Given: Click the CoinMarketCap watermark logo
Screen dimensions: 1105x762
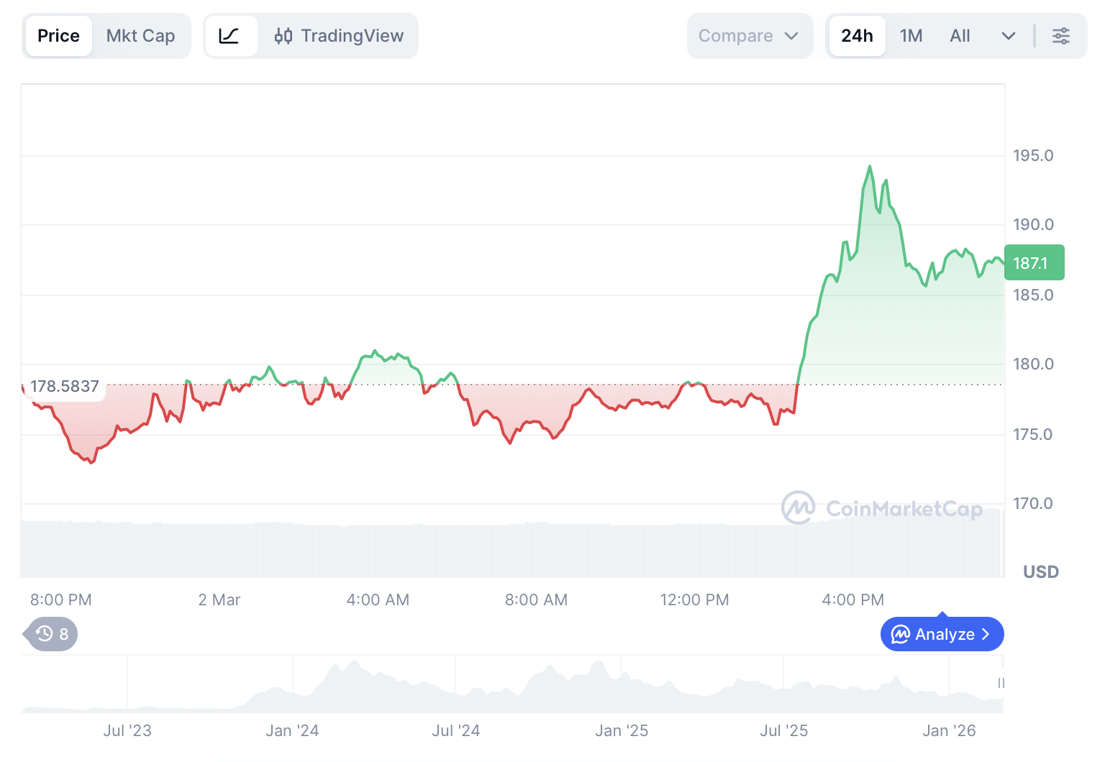Looking at the screenshot, I should point(798,508).
